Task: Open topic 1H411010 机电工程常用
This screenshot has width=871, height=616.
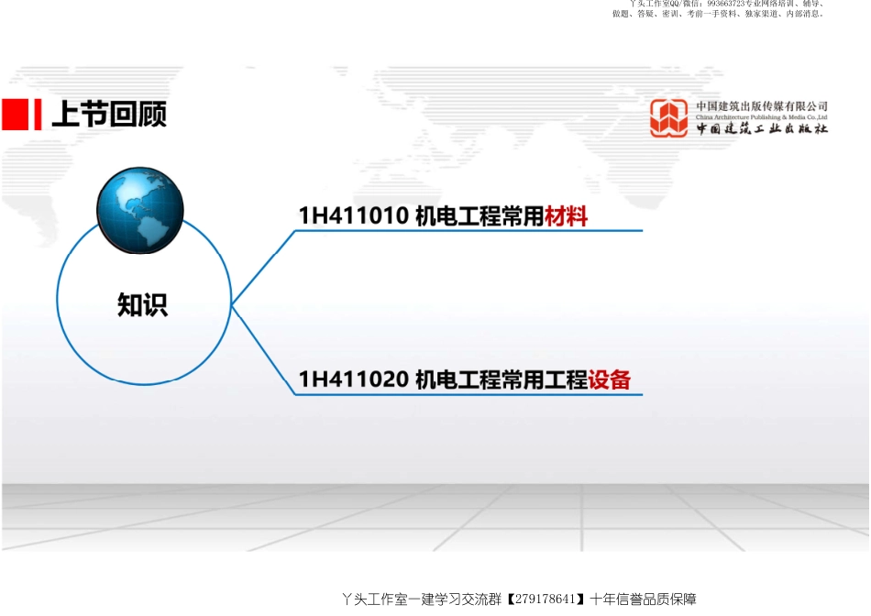Action: 421,215
